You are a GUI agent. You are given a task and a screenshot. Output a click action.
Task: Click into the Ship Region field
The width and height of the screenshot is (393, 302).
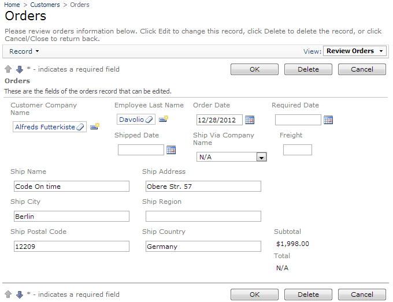pyautogui.click(x=203, y=217)
